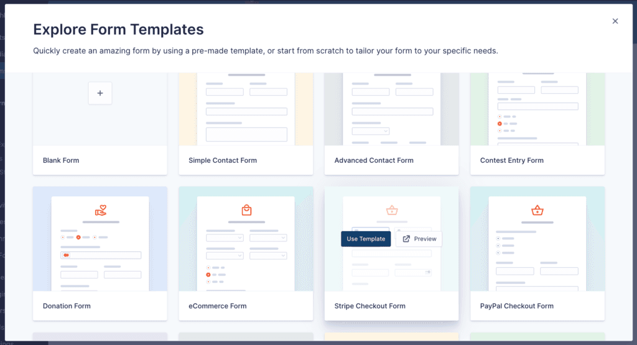
Task: Click the faded basket icon on Stripe Checkout Form
Action: (392, 210)
